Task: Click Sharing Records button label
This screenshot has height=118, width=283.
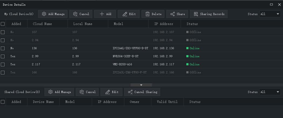Action: pyautogui.click(x=212, y=14)
